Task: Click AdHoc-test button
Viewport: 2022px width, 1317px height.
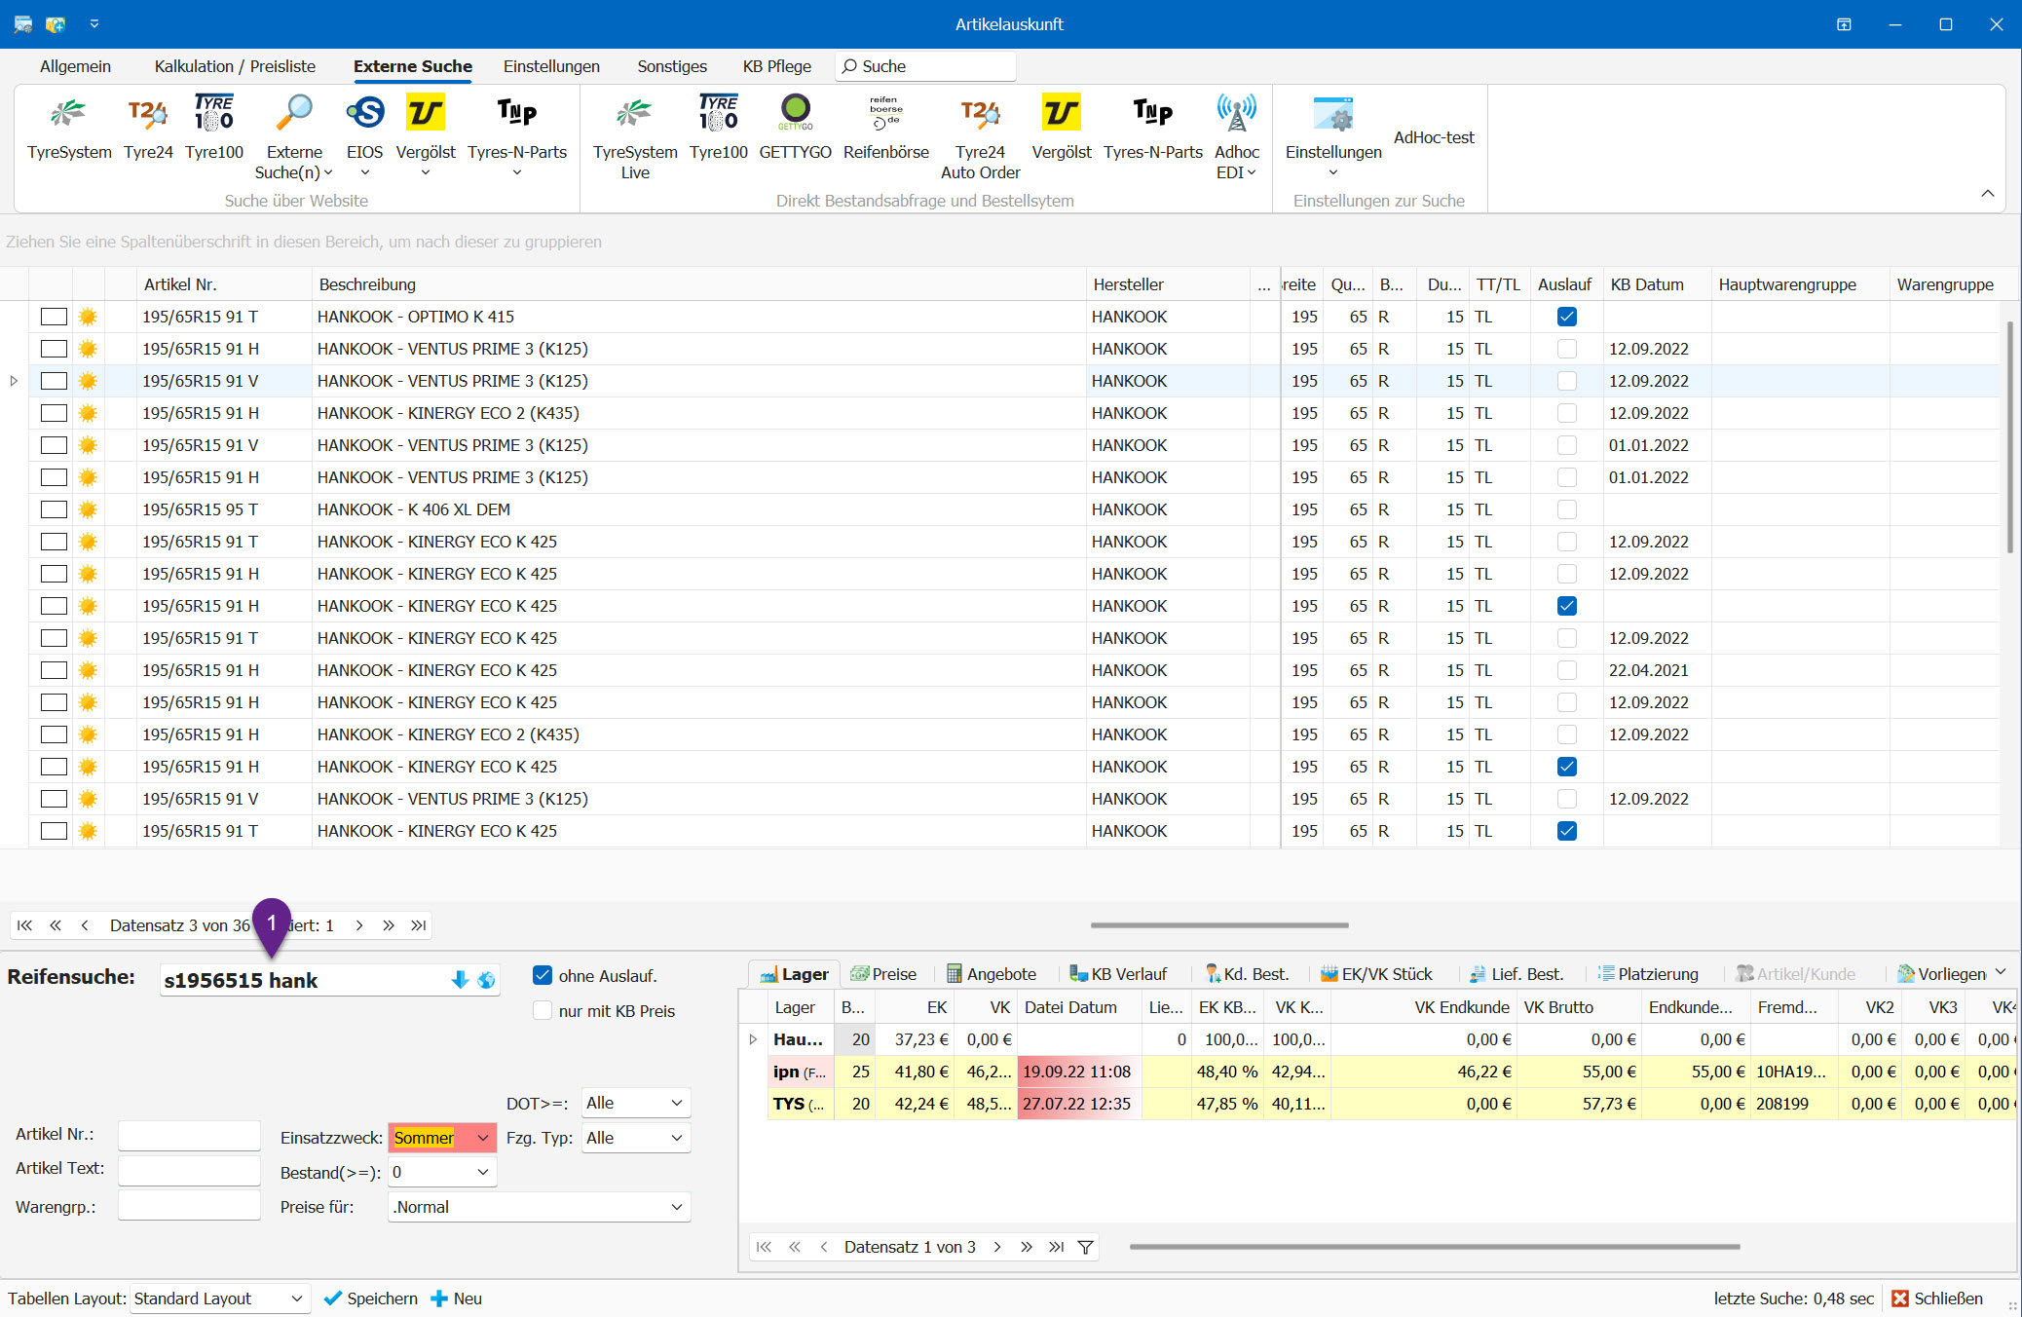Action: coord(1434,137)
